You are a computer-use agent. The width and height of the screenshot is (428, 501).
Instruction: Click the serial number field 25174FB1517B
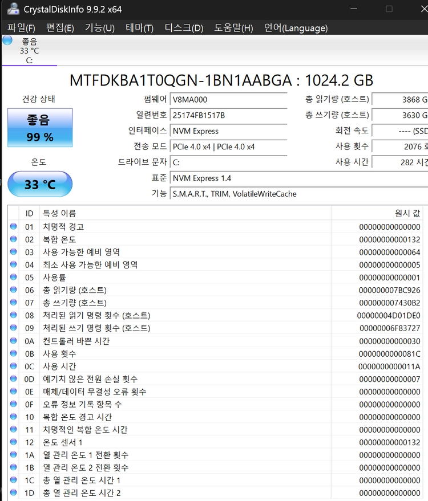[x=228, y=115]
